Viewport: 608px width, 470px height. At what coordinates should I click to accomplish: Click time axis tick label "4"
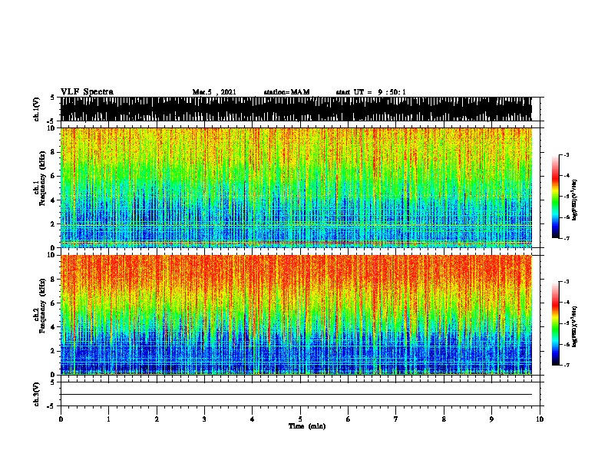point(253,419)
